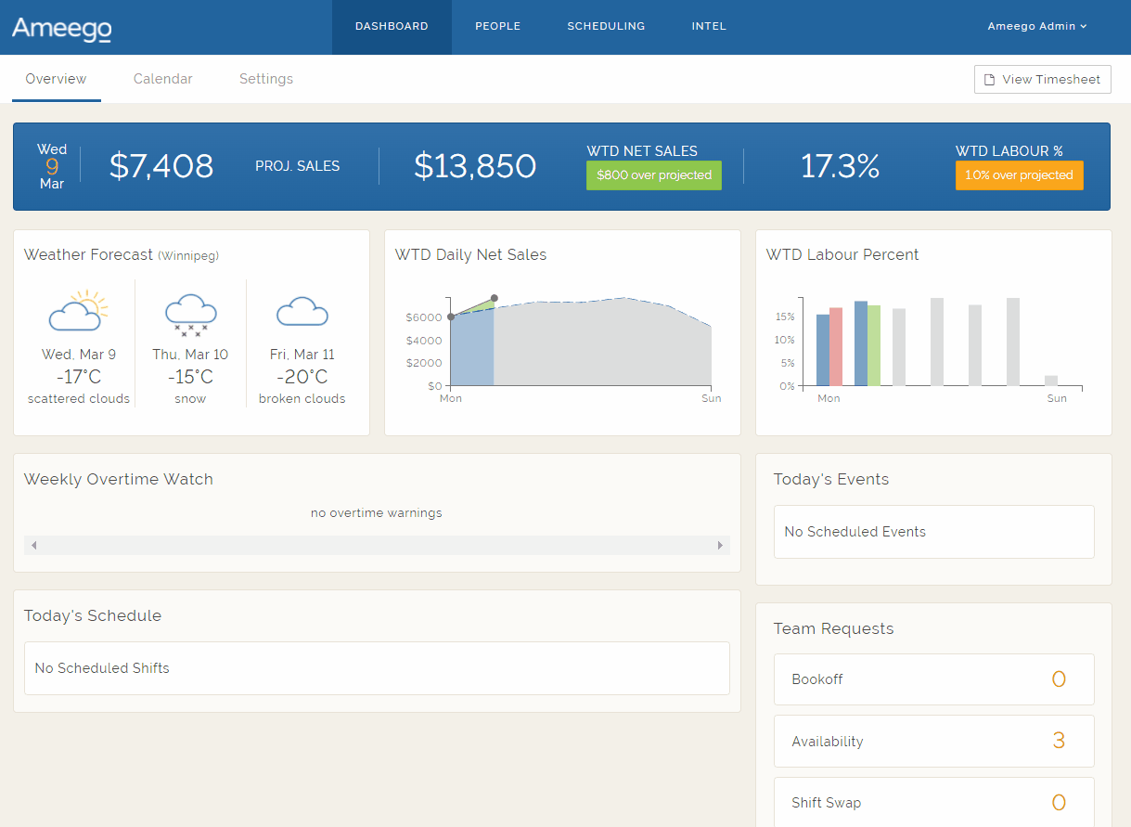Click the scattered clouds weather icon
The image size is (1131, 827).
[x=77, y=312]
